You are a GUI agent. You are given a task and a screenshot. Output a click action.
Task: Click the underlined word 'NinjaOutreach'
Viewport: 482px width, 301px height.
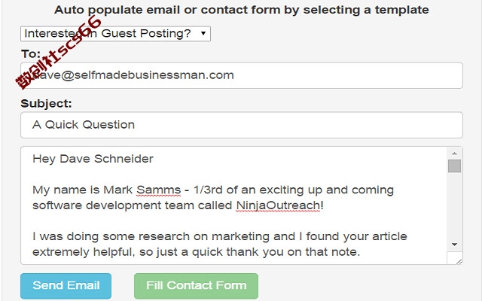coord(278,205)
